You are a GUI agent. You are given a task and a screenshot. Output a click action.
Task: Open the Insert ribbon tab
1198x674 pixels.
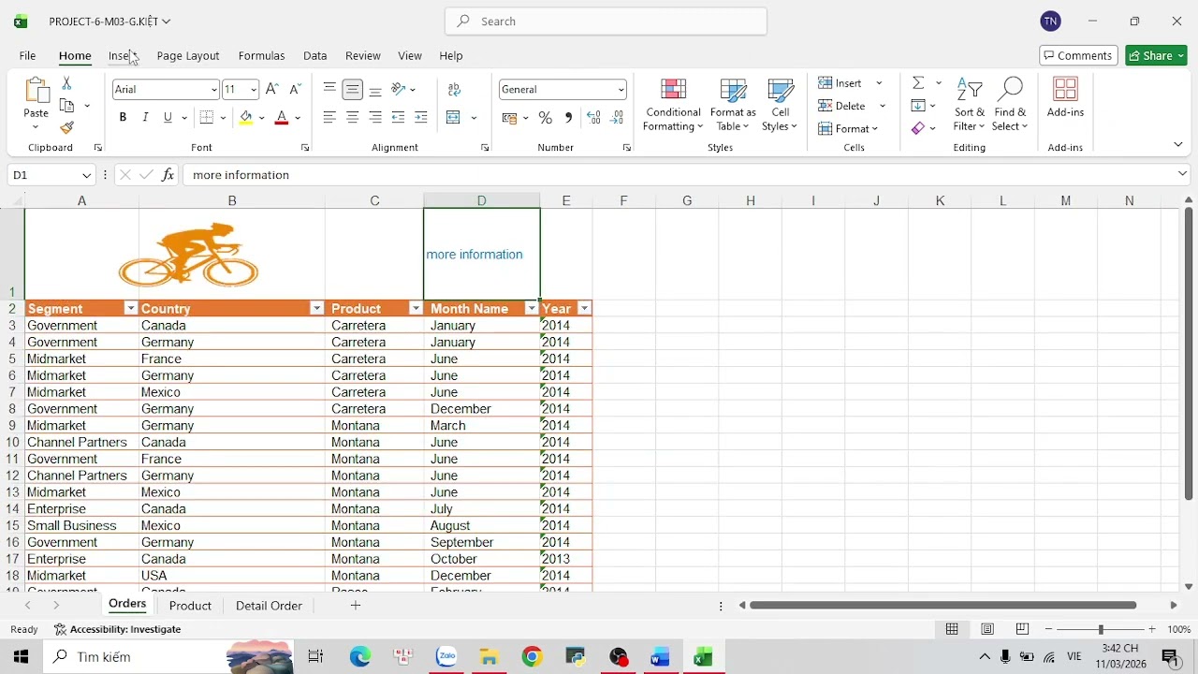coord(123,56)
